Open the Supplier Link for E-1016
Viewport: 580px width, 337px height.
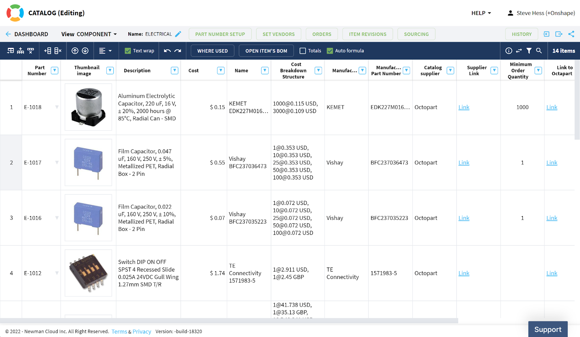(x=464, y=218)
